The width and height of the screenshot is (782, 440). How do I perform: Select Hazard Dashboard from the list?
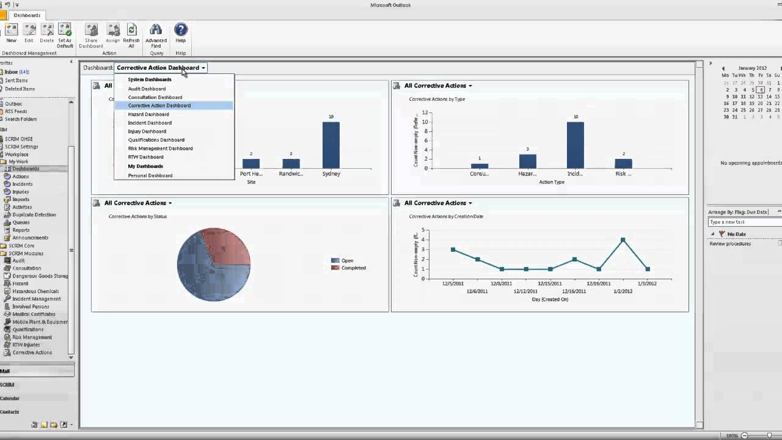tap(148, 115)
